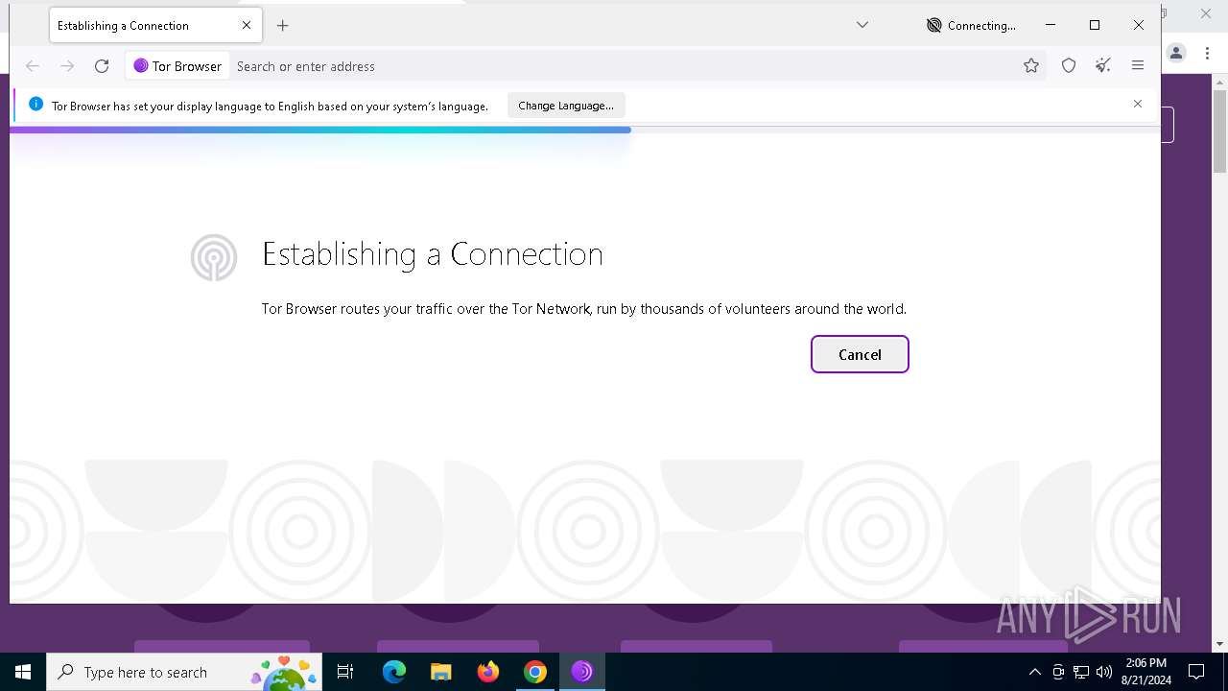Open File Explorer from taskbar
The image size is (1228, 691).
coord(441,672)
